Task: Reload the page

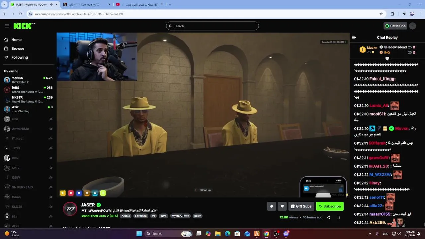Action: pyautogui.click(x=21, y=14)
